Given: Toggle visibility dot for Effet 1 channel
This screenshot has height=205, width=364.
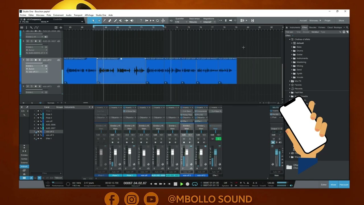Looking at the screenshot, I should [x=38, y=139].
